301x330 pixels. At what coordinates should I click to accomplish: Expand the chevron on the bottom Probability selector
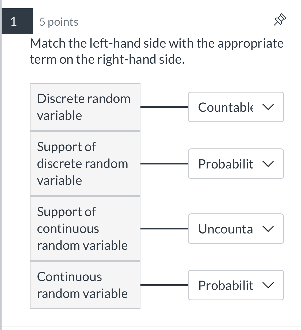click(269, 285)
